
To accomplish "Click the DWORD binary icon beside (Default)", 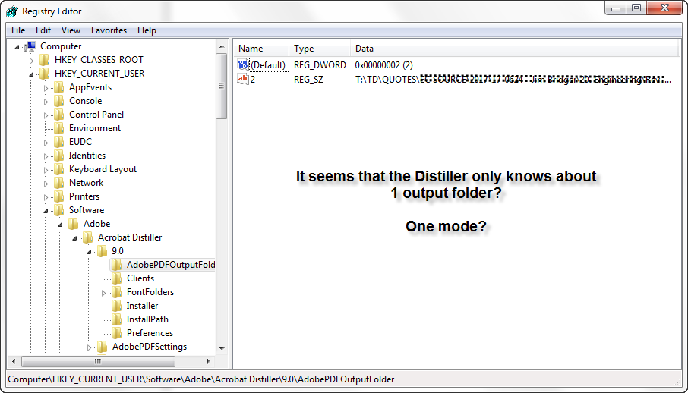I will click(243, 65).
